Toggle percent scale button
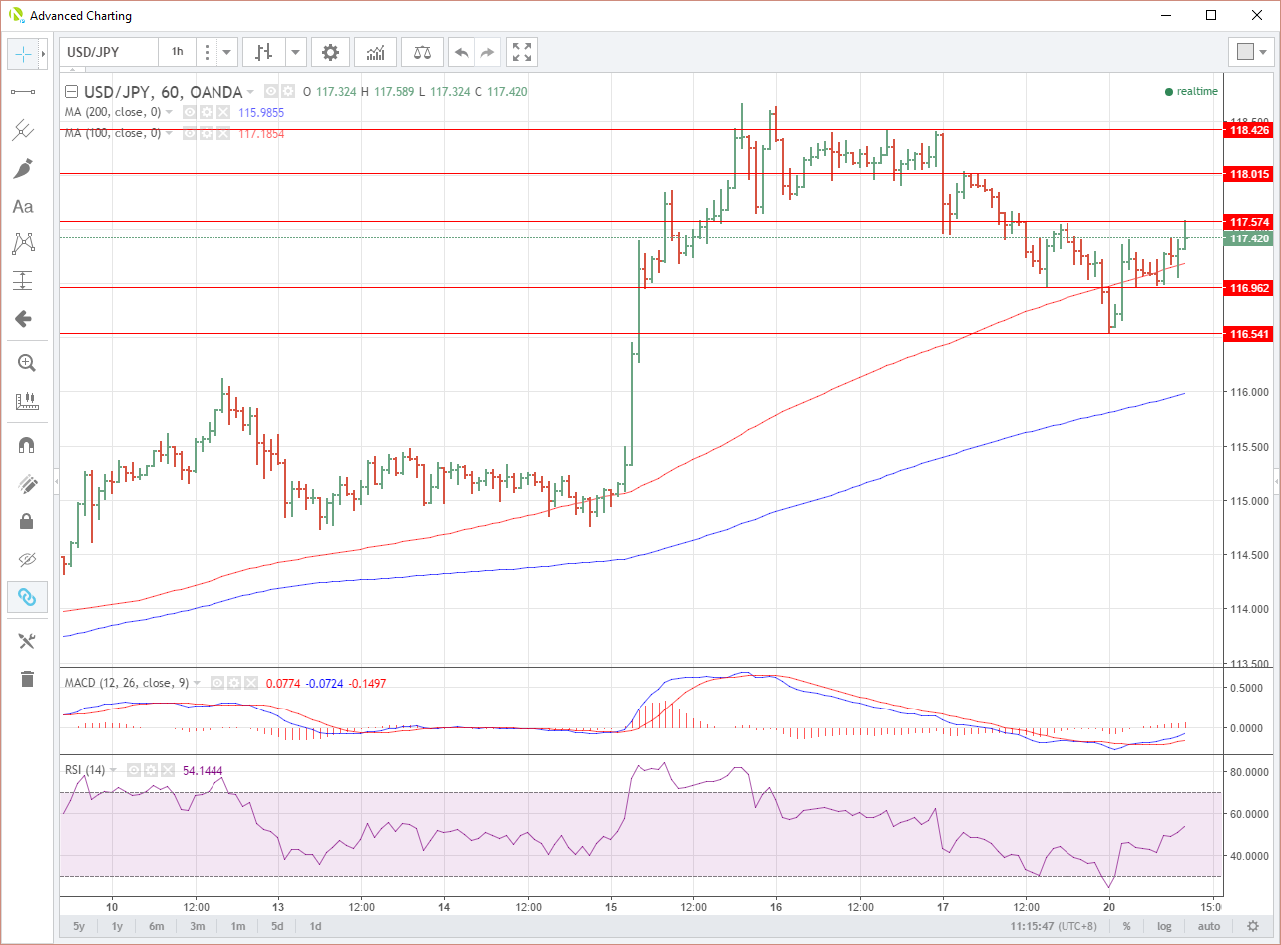This screenshot has width=1281, height=945. (1126, 926)
